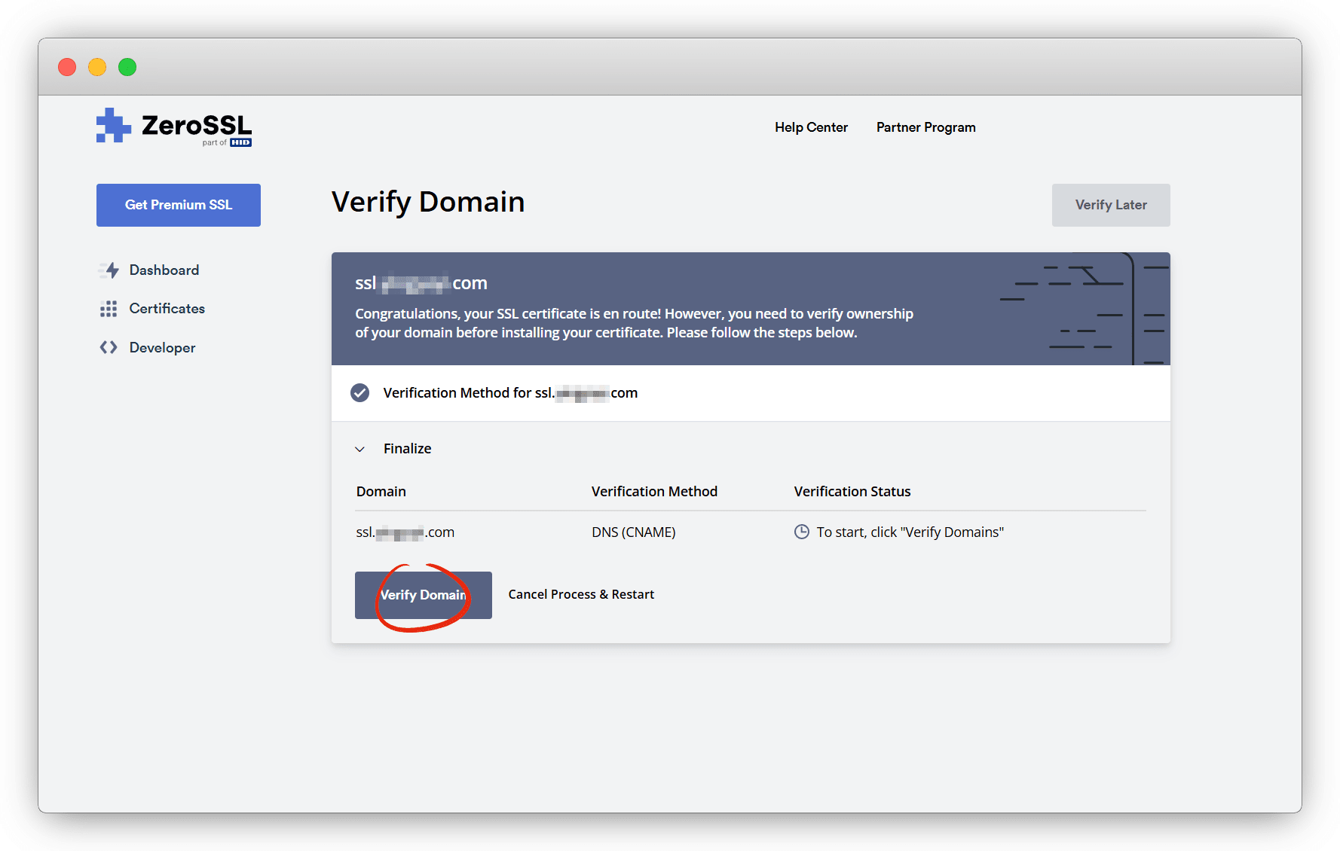Click Cancel Process & Restart
Viewport: 1340px width, 851px height.
click(x=581, y=595)
